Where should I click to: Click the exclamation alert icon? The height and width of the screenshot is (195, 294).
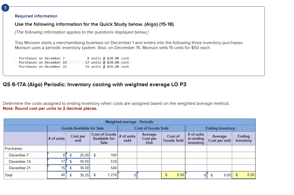pos(5,8)
